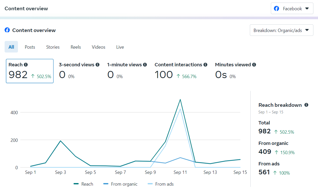Toggle the From ads legend series
The width and height of the screenshot is (318, 191).
(161, 184)
